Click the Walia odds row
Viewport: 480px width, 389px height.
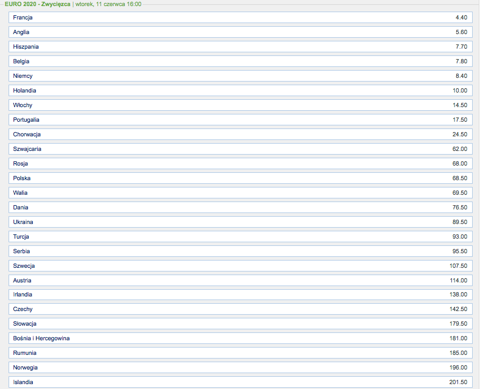[x=240, y=193]
